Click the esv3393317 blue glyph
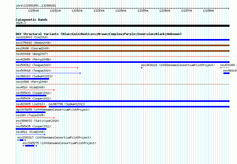237x164 pixels. pyautogui.click(x=22, y=140)
